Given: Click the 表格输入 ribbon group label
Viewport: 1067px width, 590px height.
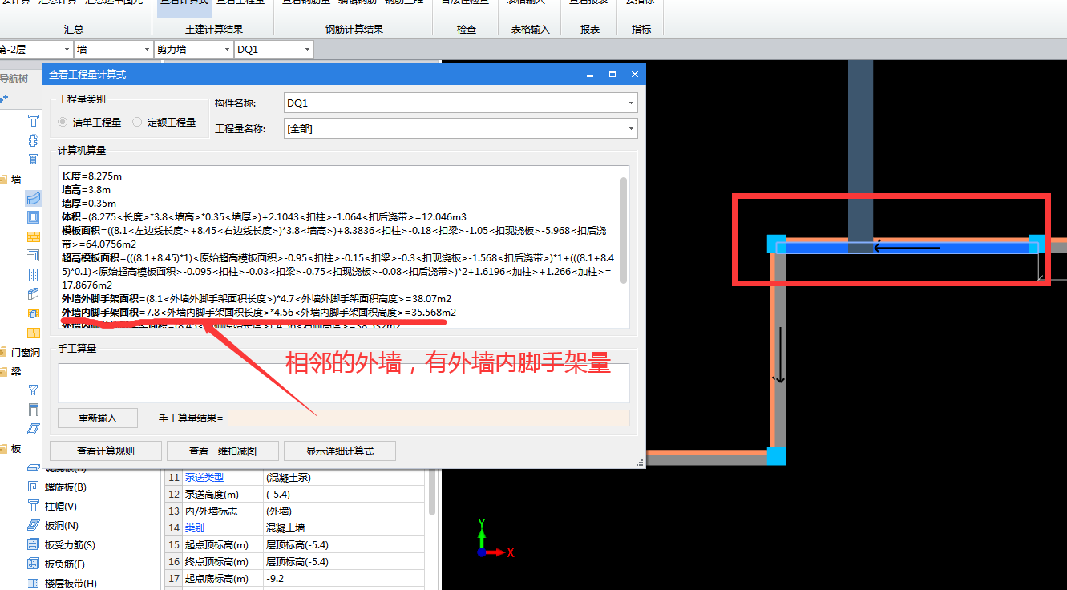Looking at the screenshot, I should coord(531,30).
